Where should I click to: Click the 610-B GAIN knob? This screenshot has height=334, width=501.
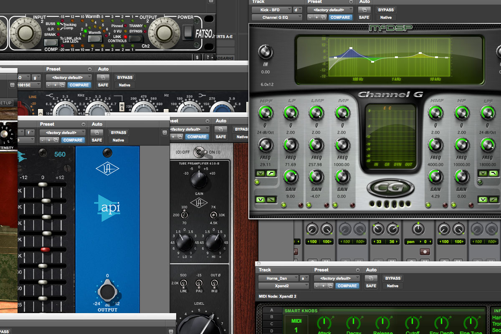(x=199, y=180)
